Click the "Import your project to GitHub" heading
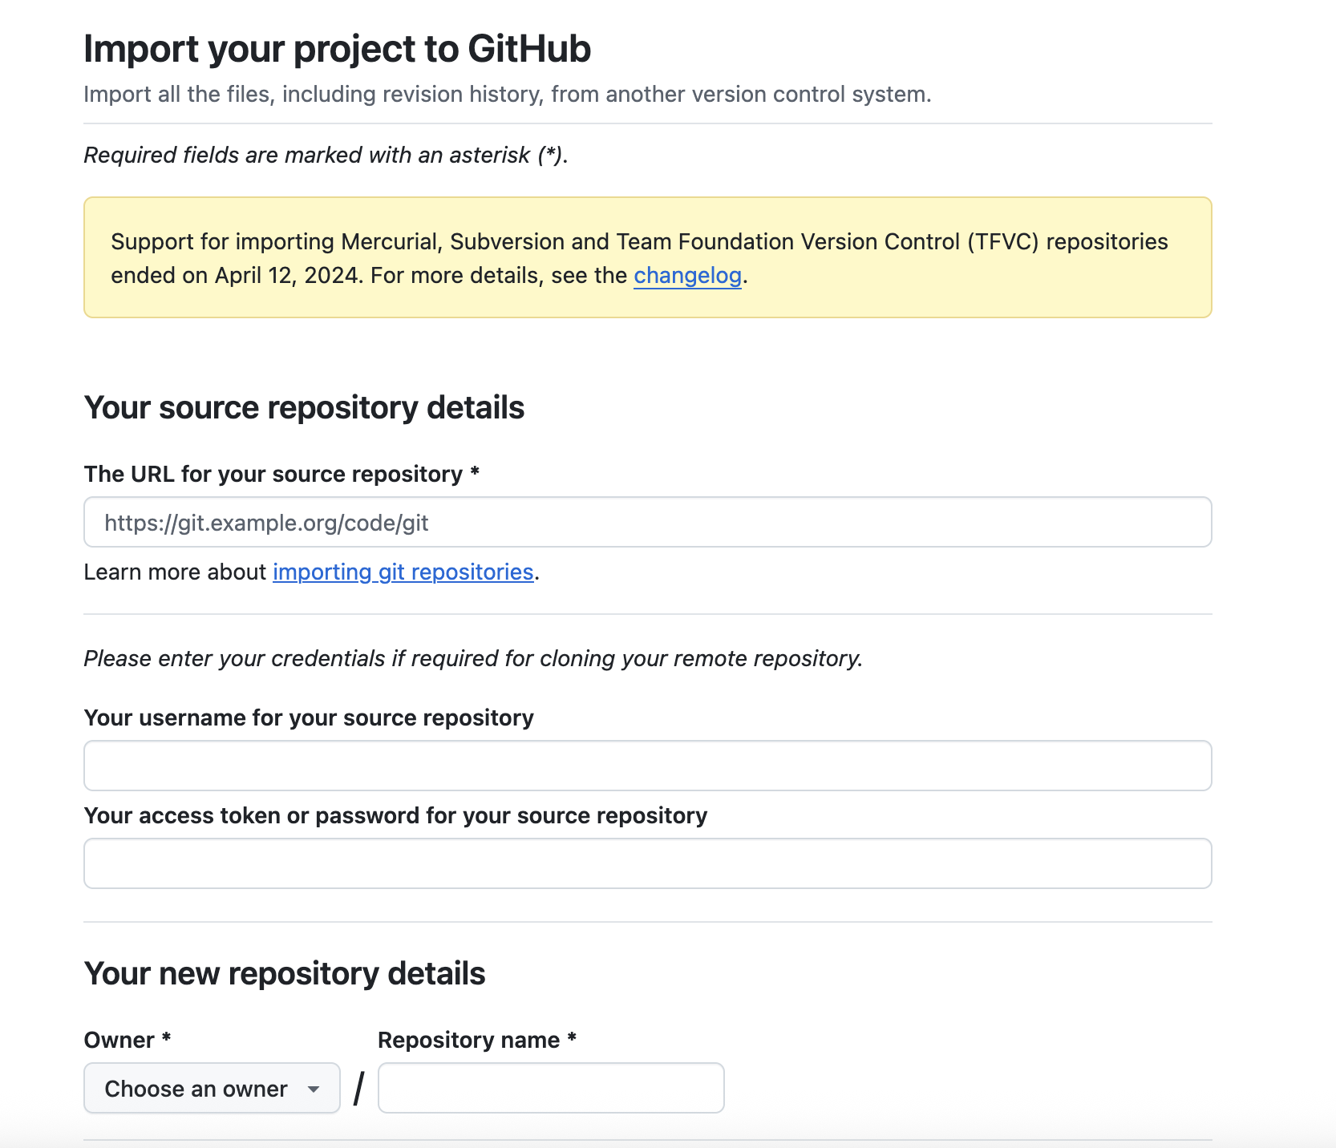The height and width of the screenshot is (1148, 1336). [337, 49]
